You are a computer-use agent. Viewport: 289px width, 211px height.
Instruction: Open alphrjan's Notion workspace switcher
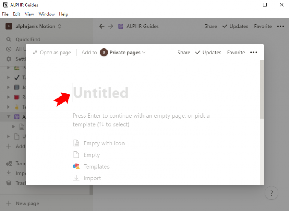click(x=33, y=26)
